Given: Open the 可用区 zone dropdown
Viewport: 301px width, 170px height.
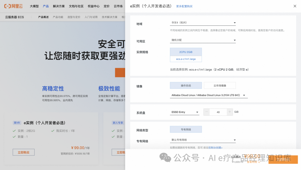Looking at the screenshot, I should pyautogui.click(x=203, y=40).
